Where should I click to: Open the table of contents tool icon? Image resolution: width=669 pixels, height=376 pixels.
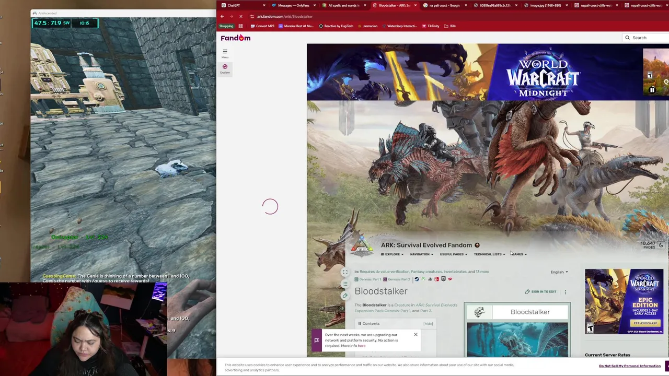pyautogui.click(x=345, y=284)
